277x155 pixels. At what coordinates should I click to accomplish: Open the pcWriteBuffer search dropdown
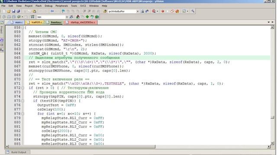pyautogui.click(x=138, y=12)
